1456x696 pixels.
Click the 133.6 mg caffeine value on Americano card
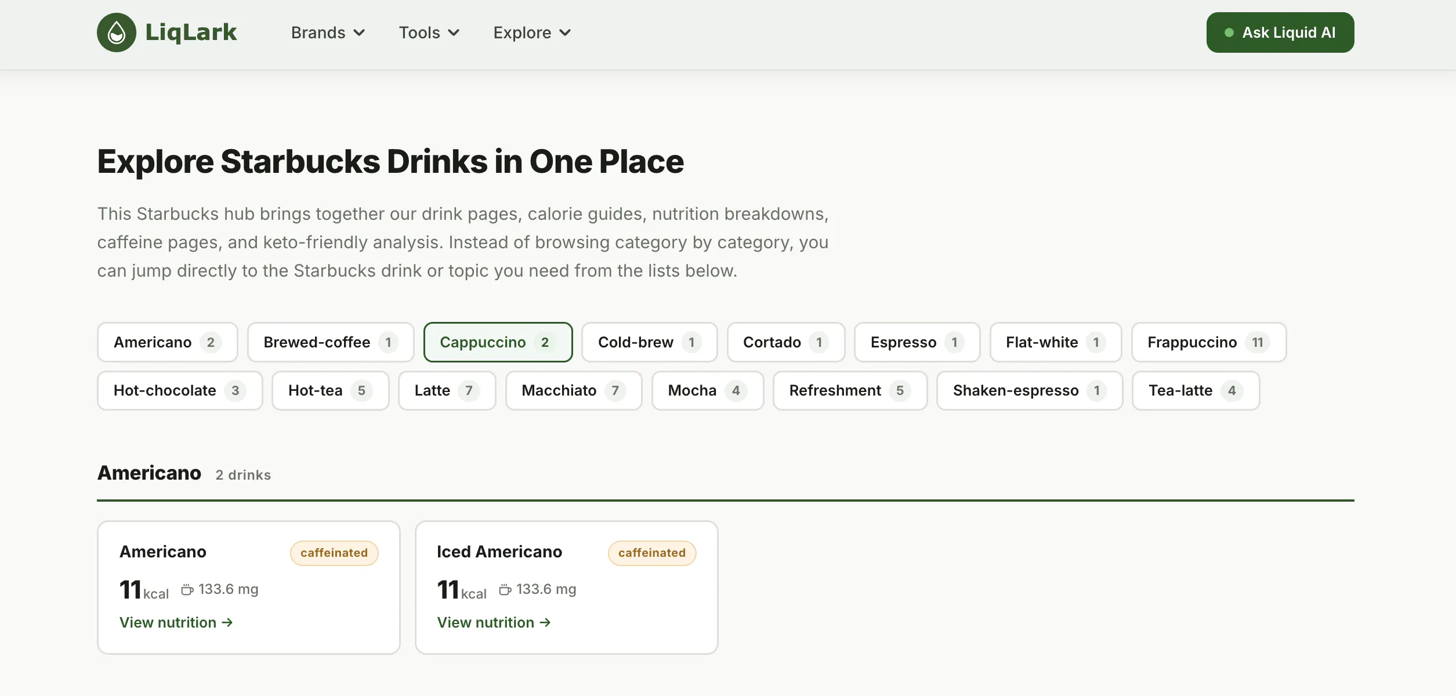[x=229, y=589]
